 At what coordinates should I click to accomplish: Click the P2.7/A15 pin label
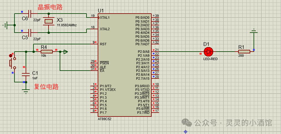point(143,78)
